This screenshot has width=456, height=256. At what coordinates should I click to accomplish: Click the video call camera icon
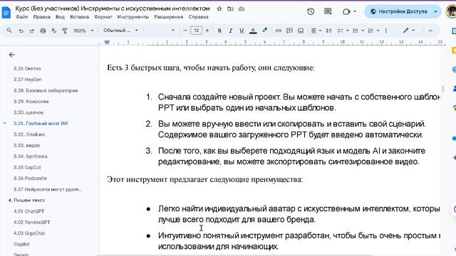(346, 11)
